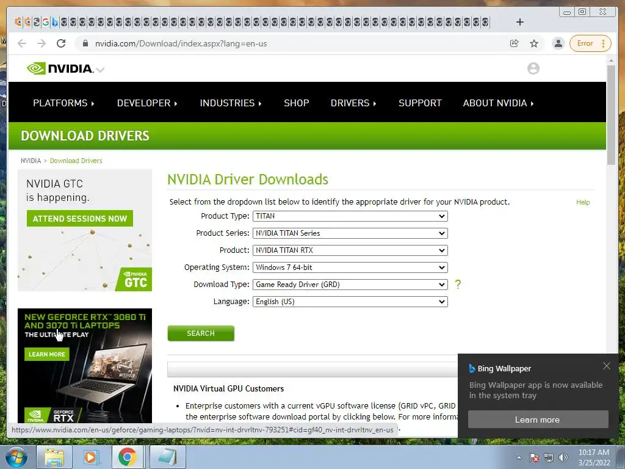Open the Product Type dropdown
This screenshot has width=625, height=469.
tap(350, 216)
